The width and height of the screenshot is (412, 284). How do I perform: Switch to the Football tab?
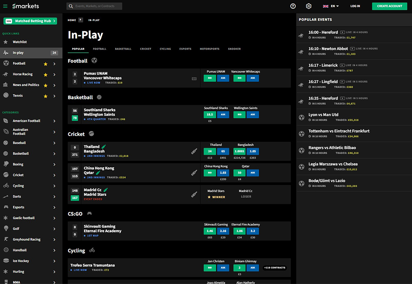[100, 49]
